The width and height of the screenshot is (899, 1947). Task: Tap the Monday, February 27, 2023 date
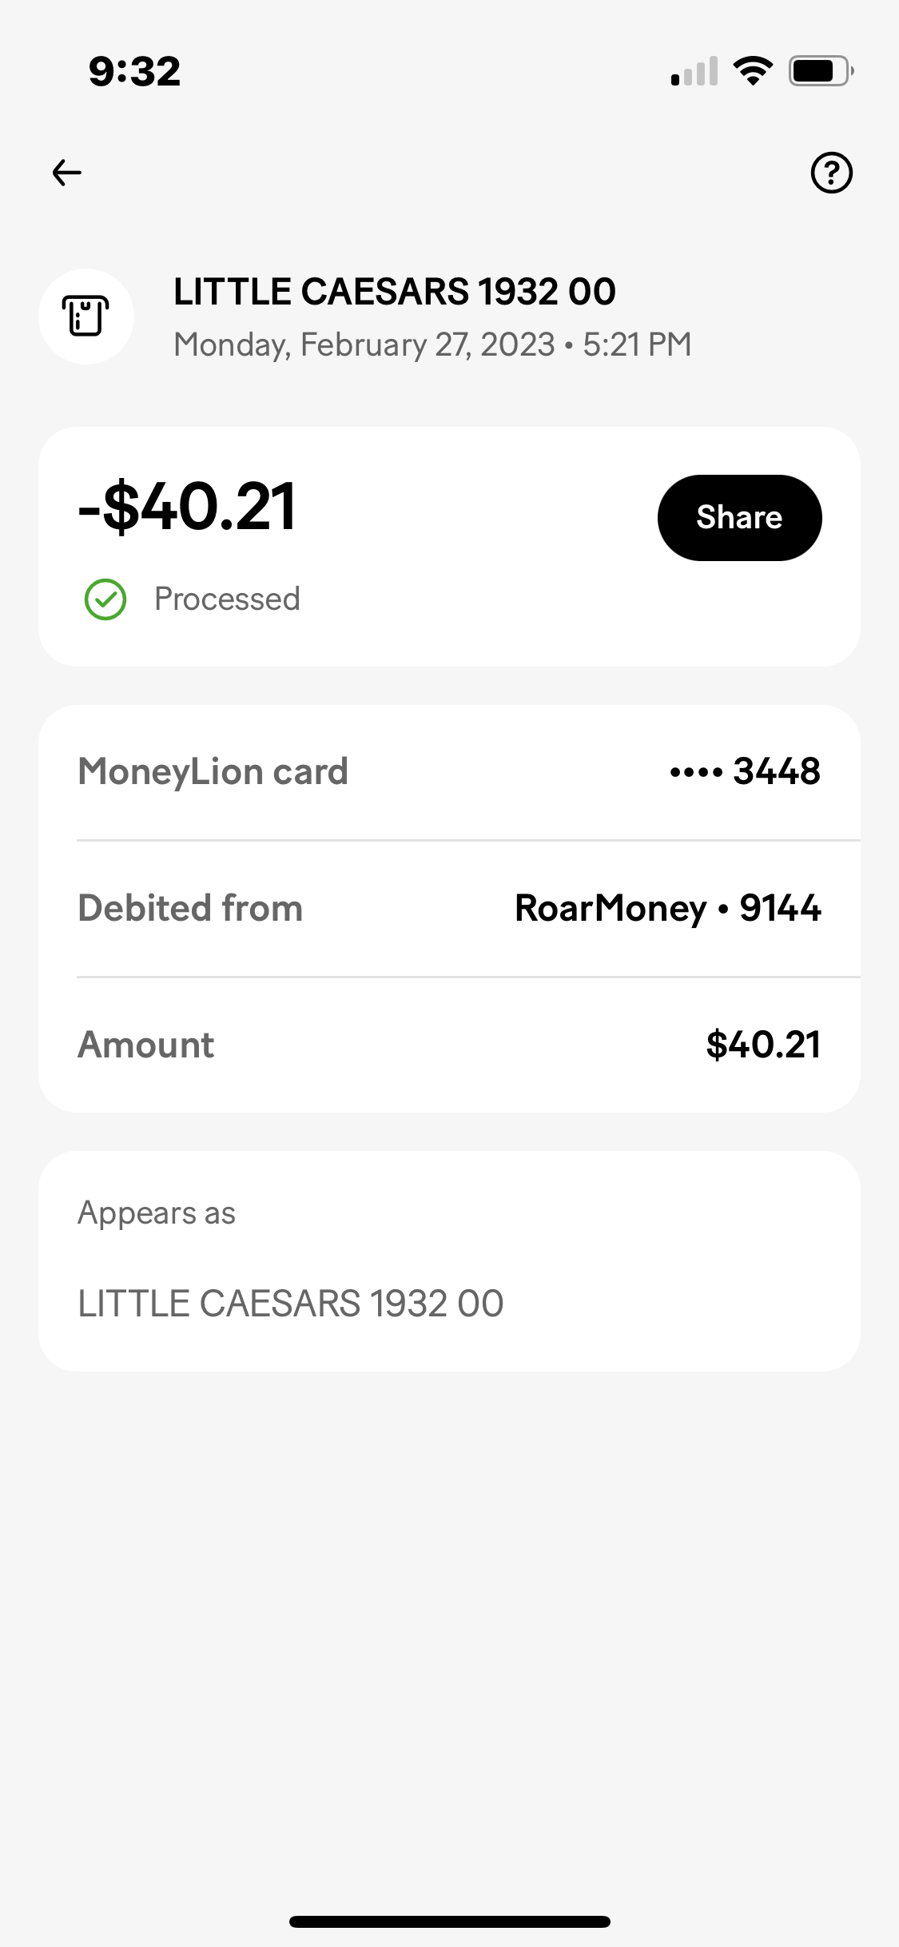point(364,344)
